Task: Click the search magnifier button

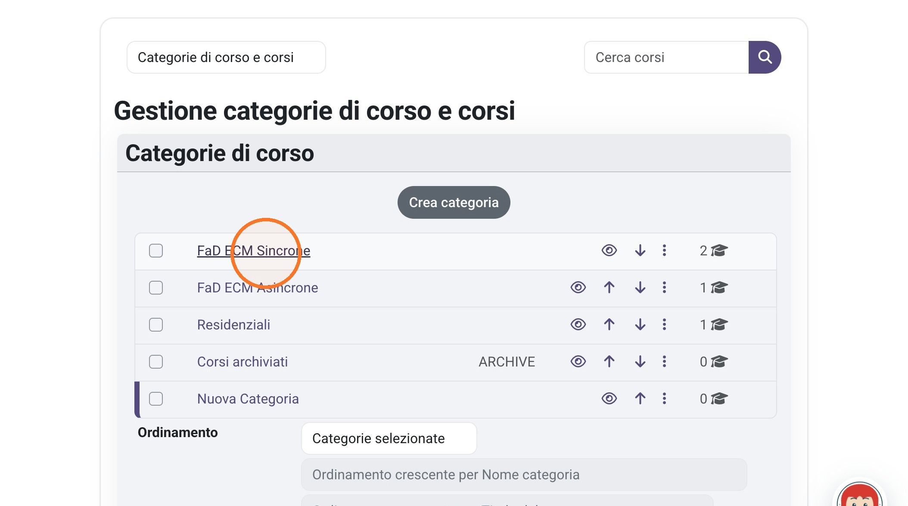Action: (x=765, y=57)
